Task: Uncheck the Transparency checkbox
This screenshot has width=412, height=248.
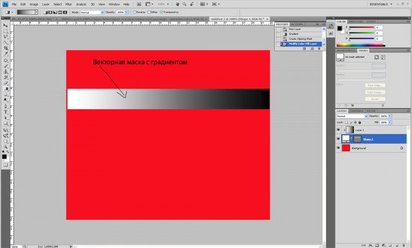Action: tap(162, 12)
